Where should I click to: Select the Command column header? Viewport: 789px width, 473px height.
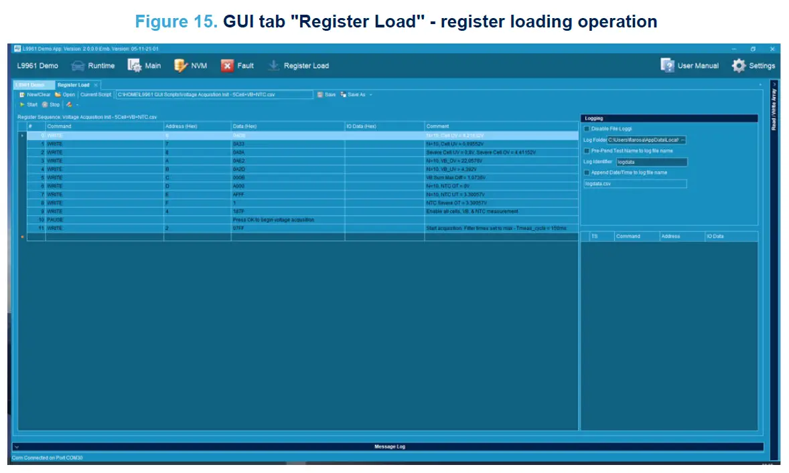(x=104, y=126)
